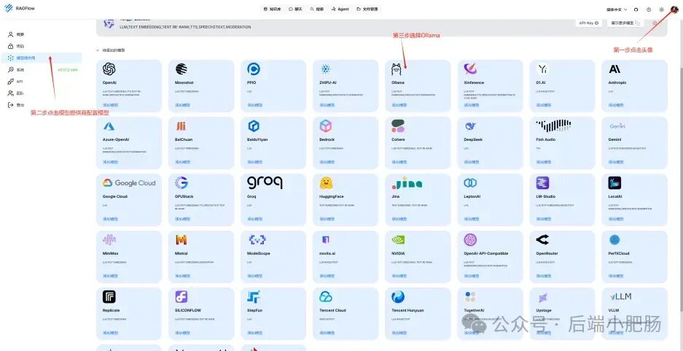Click the Ollama llama logo icon
This screenshot has height=351, width=683.
tap(397, 69)
